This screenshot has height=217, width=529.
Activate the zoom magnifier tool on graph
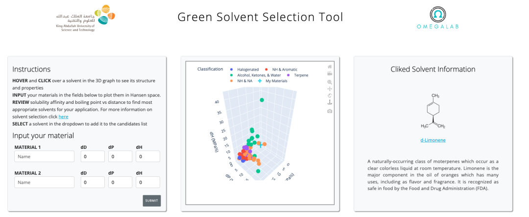click(330, 82)
